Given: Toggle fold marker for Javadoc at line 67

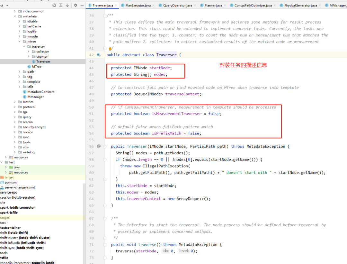Looking at the screenshot, I should 105,219.
